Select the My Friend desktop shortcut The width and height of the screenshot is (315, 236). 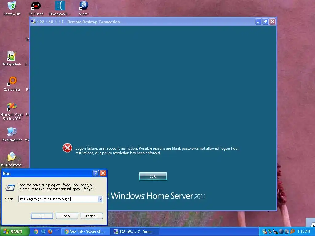[x=36, y=8]
